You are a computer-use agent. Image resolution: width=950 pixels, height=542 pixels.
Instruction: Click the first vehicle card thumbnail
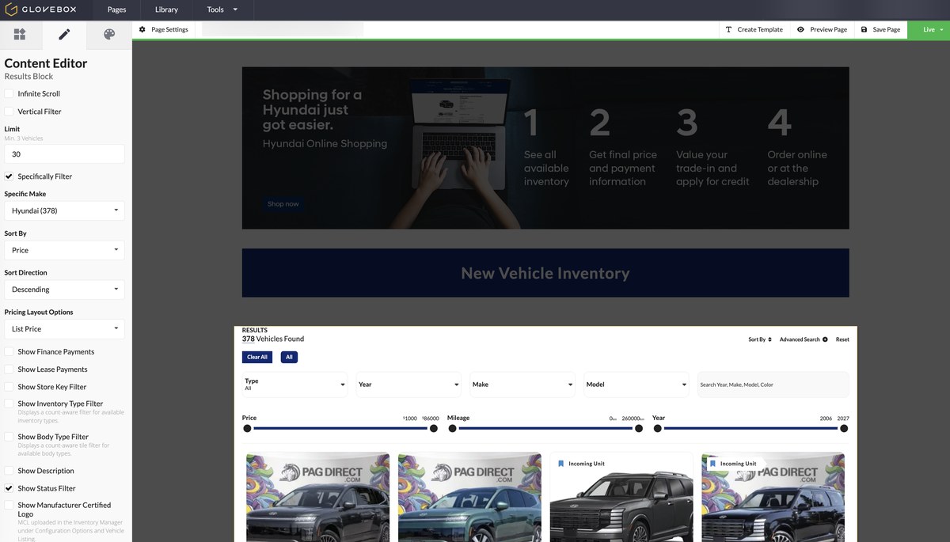pyautogui.click(x=317, y=497)
